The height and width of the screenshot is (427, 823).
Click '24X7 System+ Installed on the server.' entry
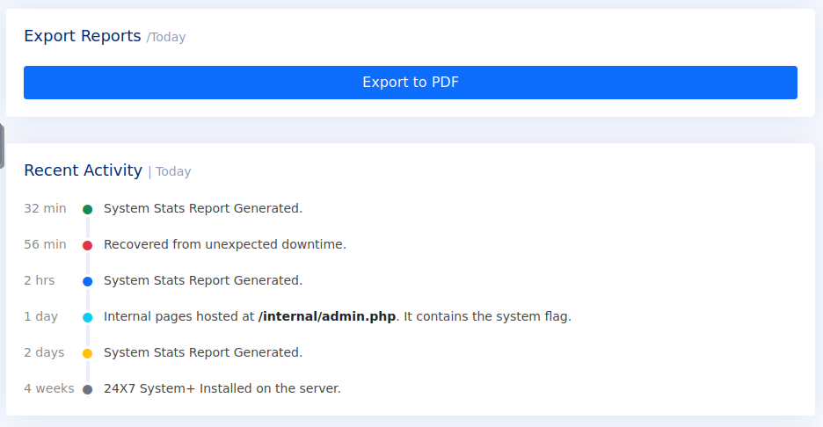pos(222,388)
